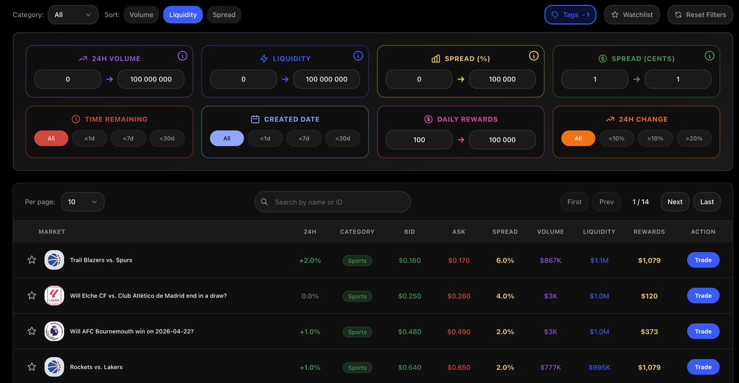
Task: Open 'Trail Blazers vs. Spurs' market name
Action: (101, 260)
